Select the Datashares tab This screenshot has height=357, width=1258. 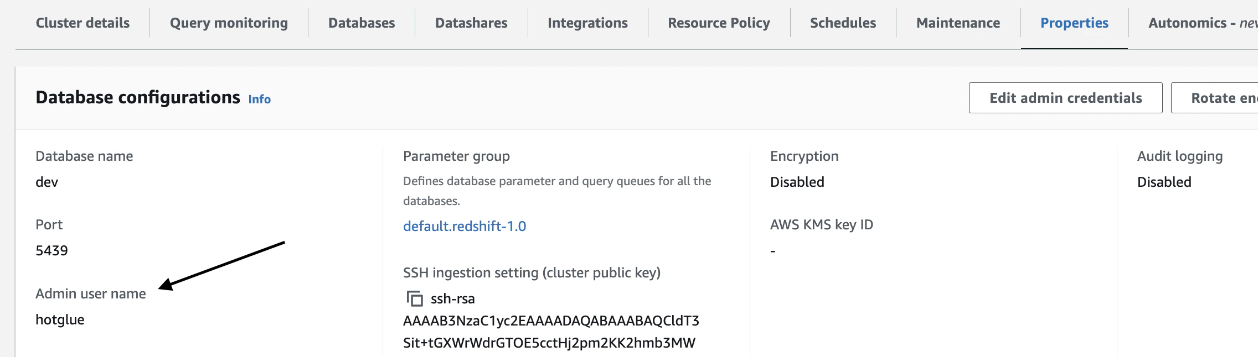[471, 23]
